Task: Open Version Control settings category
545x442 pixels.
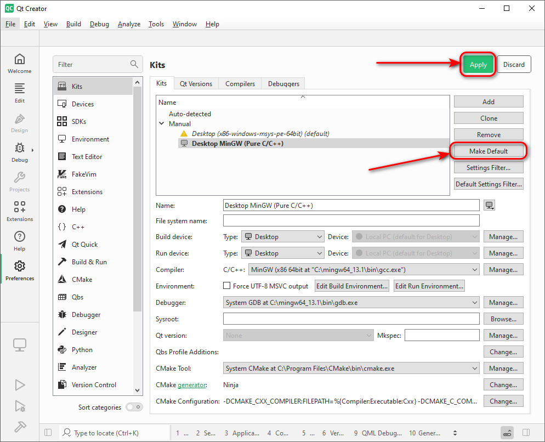Action: click(x=93, y=384)
